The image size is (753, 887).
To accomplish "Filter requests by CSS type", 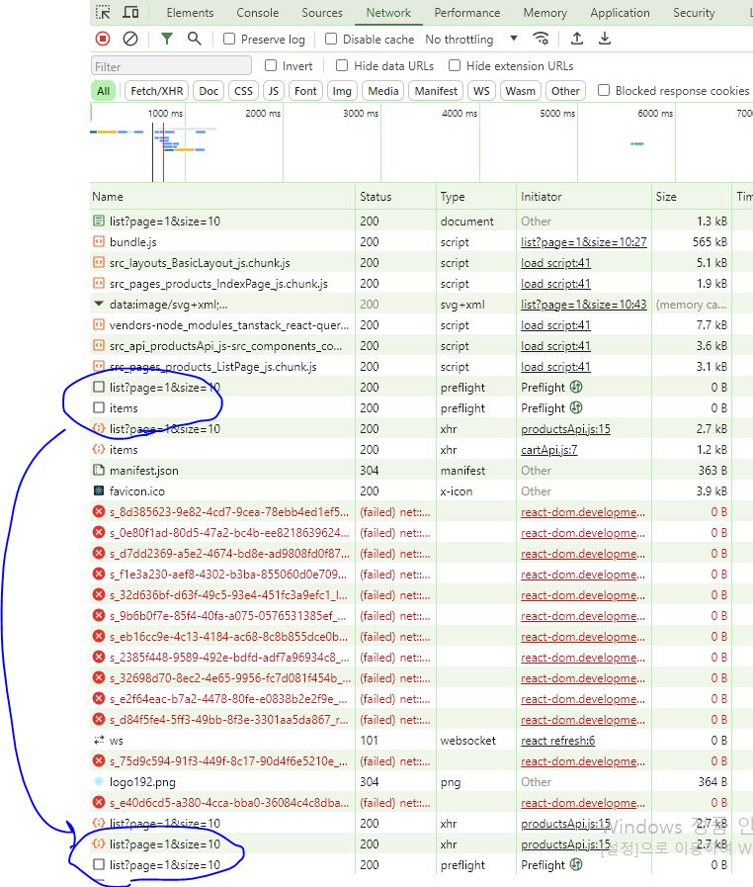I will [x=244, y=91].
